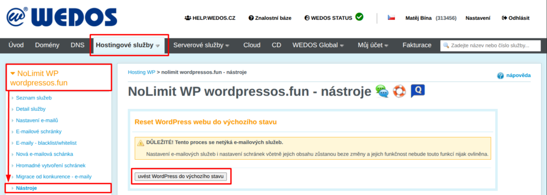Expand Serverové služby dropdown menu
Screen dimensions: 547x195
(x=201, y=45)
